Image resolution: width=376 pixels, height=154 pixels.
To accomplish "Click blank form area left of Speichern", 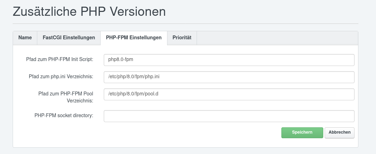I will pyautogui.click(x=176, y=133).
